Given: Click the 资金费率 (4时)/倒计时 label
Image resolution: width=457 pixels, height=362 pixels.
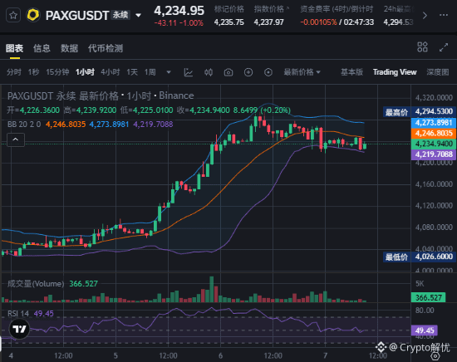Looking at the screenshot, I should click(x=337, y=9).
